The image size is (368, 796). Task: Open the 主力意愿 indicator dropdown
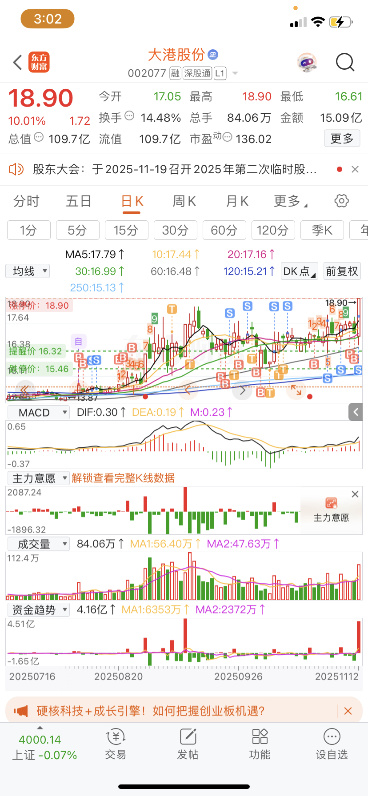pyautogui.click(x=39, y=478)
